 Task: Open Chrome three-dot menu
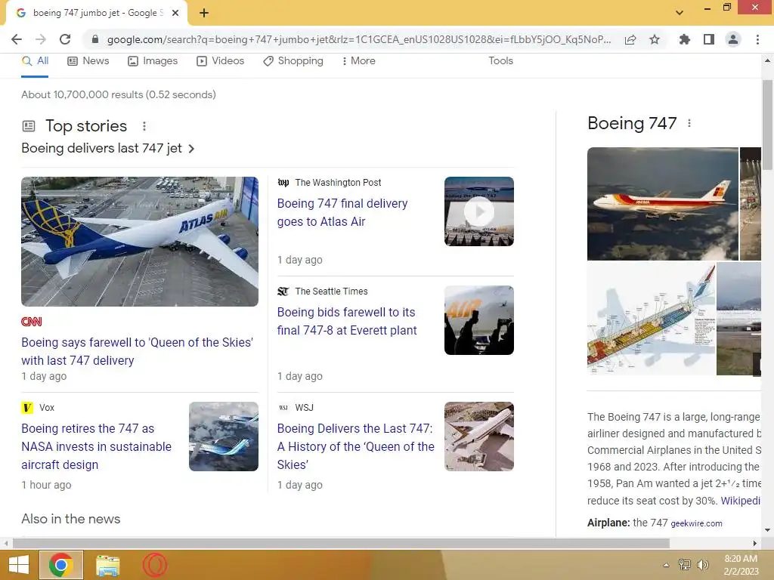[x=757, y=39]
